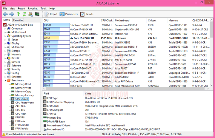Select the FPU VP8 benchmark icon

13,117
